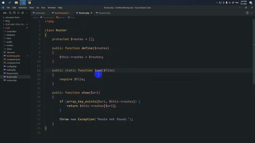Click the 'class Router' line

(x=56, y=30)
